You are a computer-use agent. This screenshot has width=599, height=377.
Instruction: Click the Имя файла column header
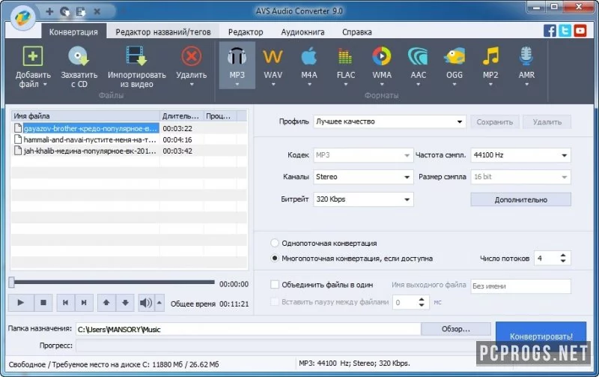tap(85, 116)
